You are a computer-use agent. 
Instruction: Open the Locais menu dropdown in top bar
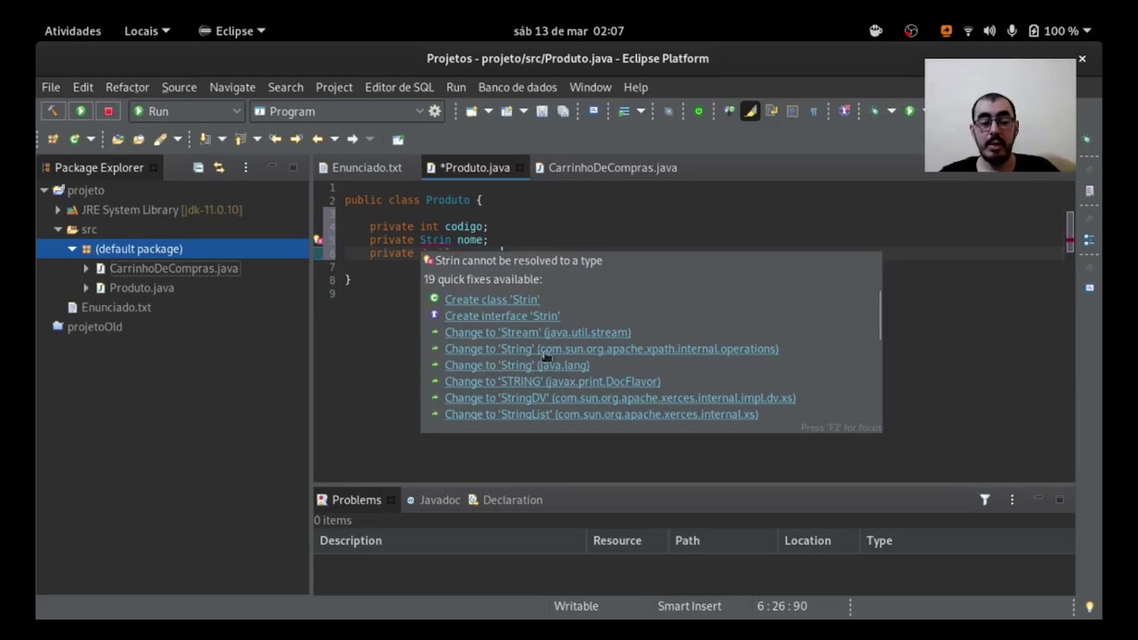pos(147,31)
